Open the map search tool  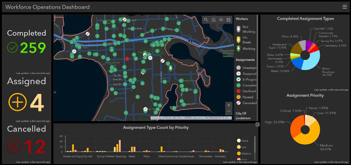pos(206,20)
